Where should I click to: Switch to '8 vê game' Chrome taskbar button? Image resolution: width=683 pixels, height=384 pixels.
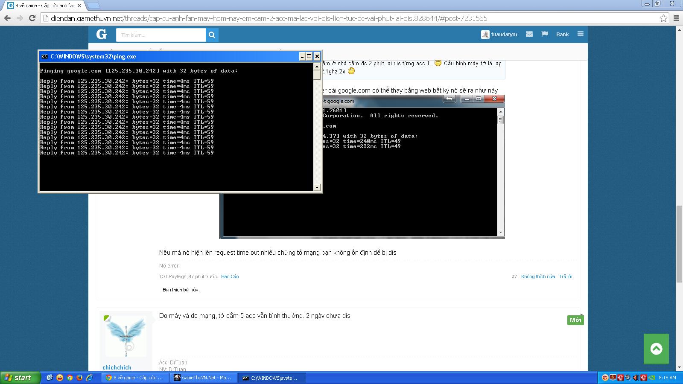coord(134,378)
